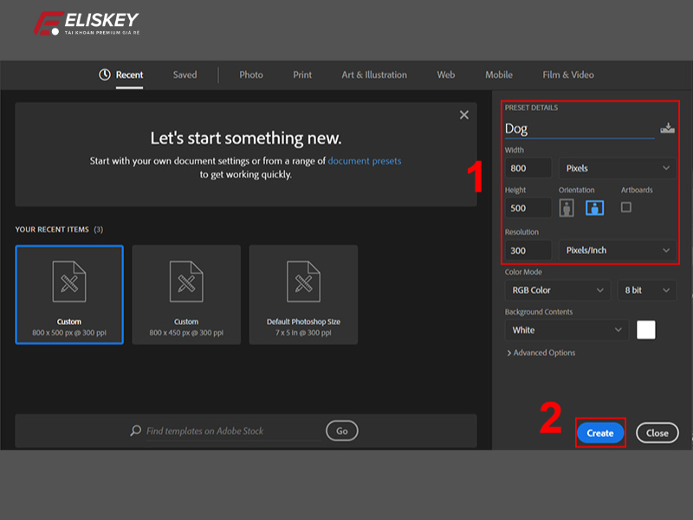Click the Recent clock icon
The width and height of the screenshot is (693, 520).
[105, 75]
